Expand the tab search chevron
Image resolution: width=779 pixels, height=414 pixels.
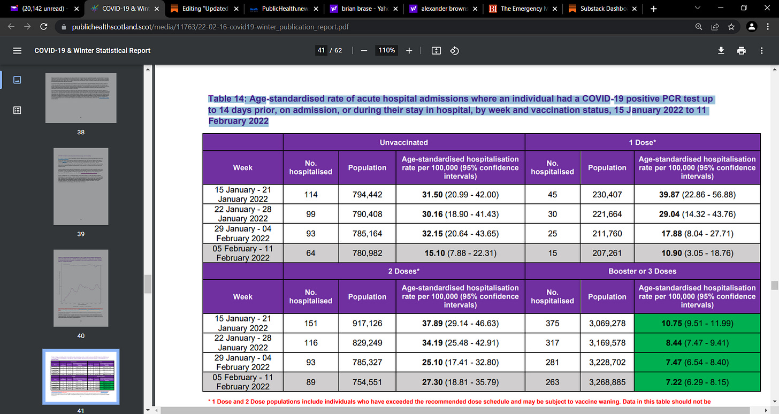click(698, 9)
